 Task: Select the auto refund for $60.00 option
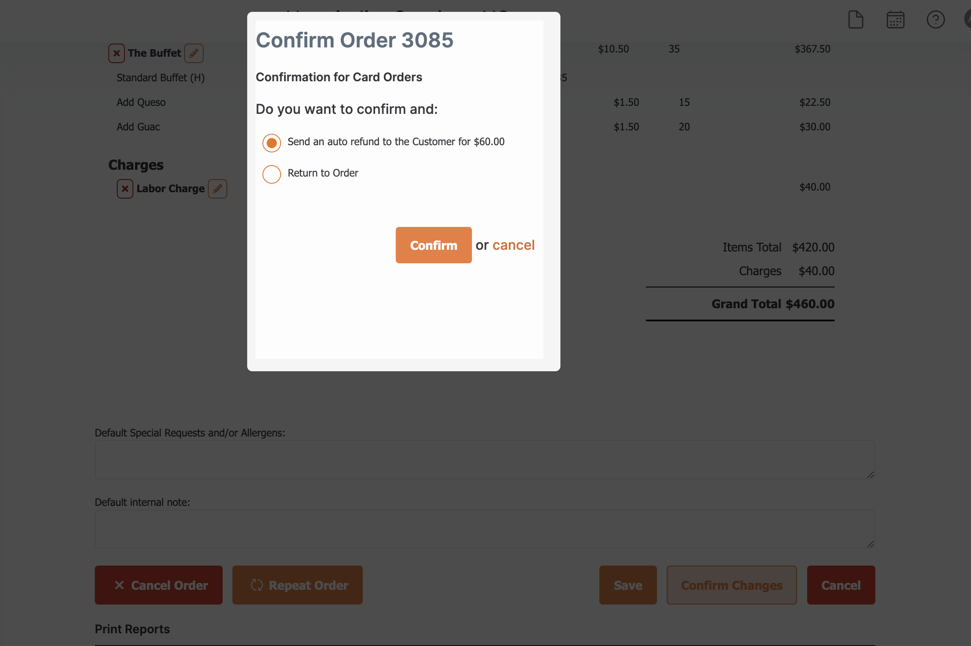(x=272, y=143)
